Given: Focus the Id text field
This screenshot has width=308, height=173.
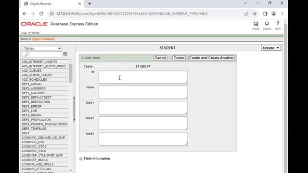Looking at the screenshot, I should point(143,77).
